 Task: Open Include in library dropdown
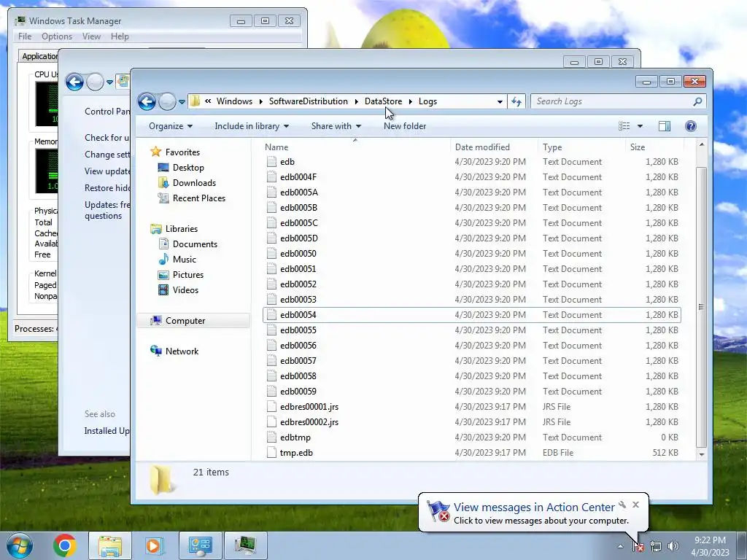[x=252, y=126]
